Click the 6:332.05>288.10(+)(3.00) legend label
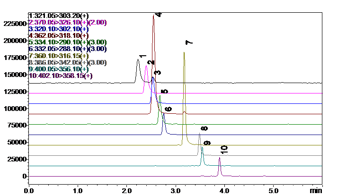Screen dimensions: 338x195 coord(68,49)
